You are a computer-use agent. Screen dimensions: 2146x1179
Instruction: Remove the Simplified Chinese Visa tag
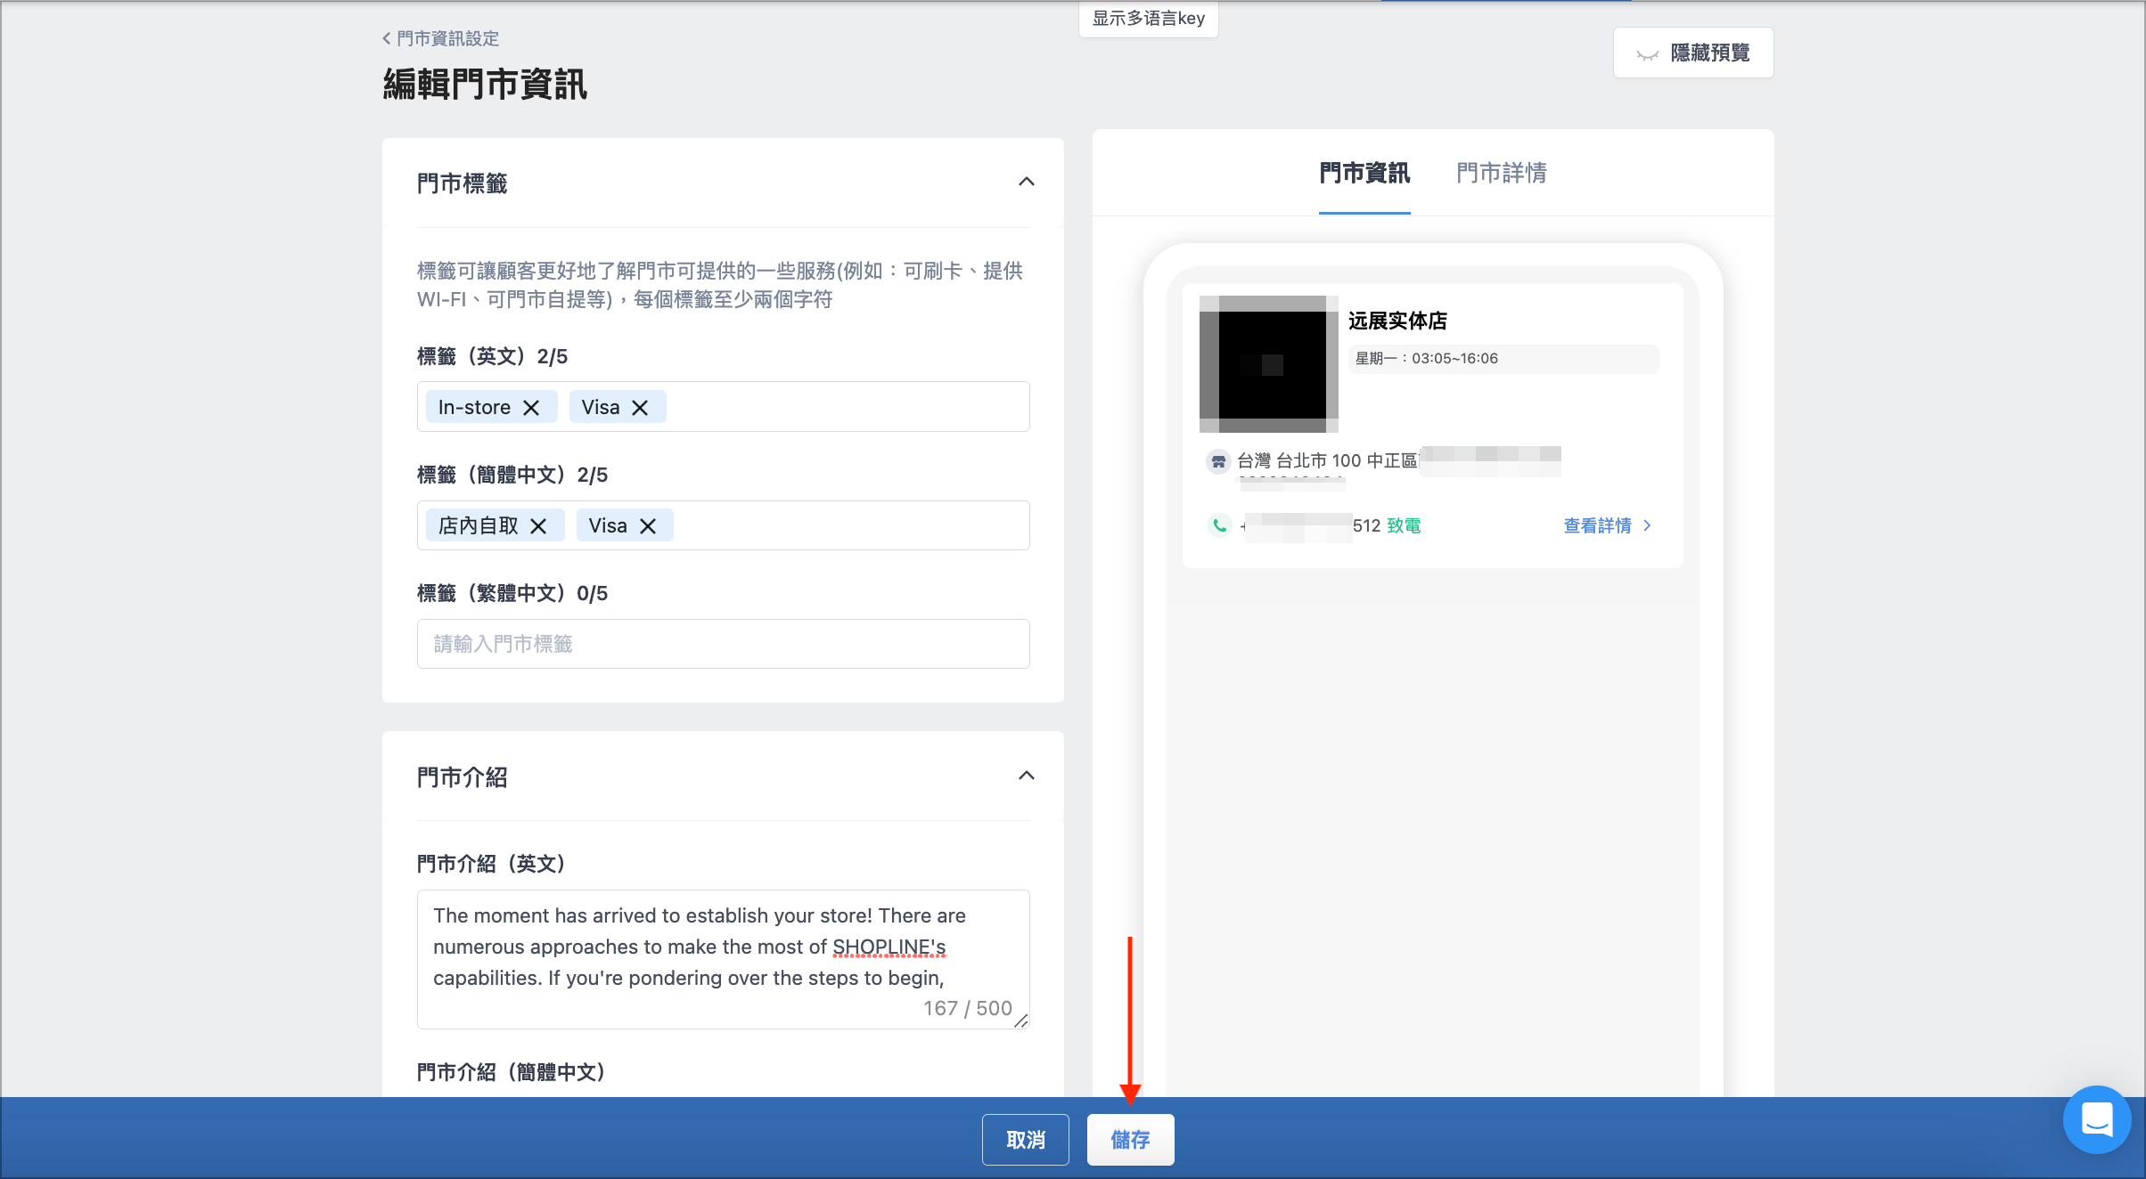(x=648, y=526)
